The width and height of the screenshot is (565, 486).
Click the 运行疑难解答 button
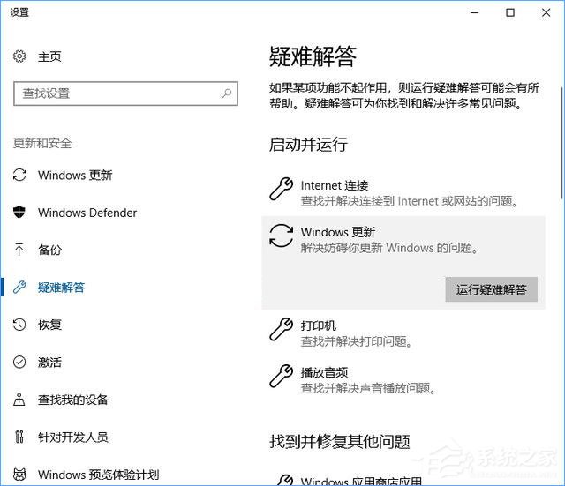[x=491, y=289]
